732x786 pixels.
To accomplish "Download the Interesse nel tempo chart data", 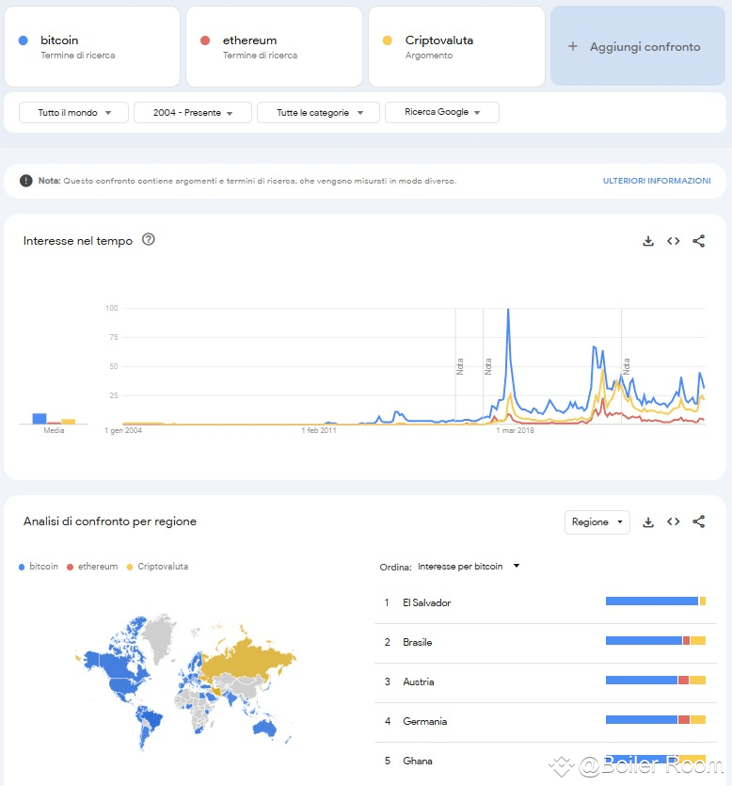I will coord(648,241).
